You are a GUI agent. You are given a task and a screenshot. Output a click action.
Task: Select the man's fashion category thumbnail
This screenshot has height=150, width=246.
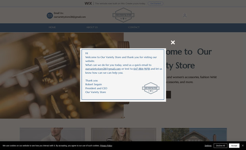(x=52, y=135)
